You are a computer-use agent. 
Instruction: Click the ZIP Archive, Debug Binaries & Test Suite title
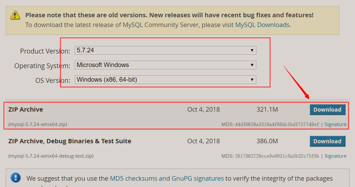[70, 141]
